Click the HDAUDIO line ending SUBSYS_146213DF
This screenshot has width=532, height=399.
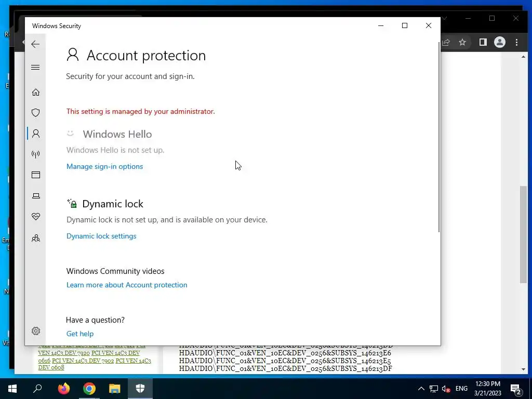(286, 368)
